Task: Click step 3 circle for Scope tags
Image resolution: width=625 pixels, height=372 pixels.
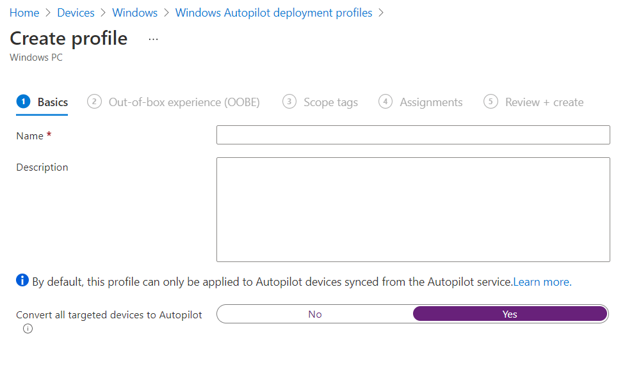Action: pos(289,102)
